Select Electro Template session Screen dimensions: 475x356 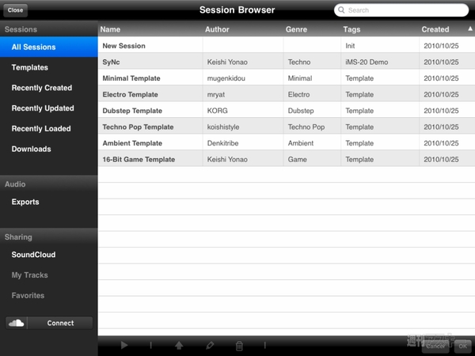(287, 94)
